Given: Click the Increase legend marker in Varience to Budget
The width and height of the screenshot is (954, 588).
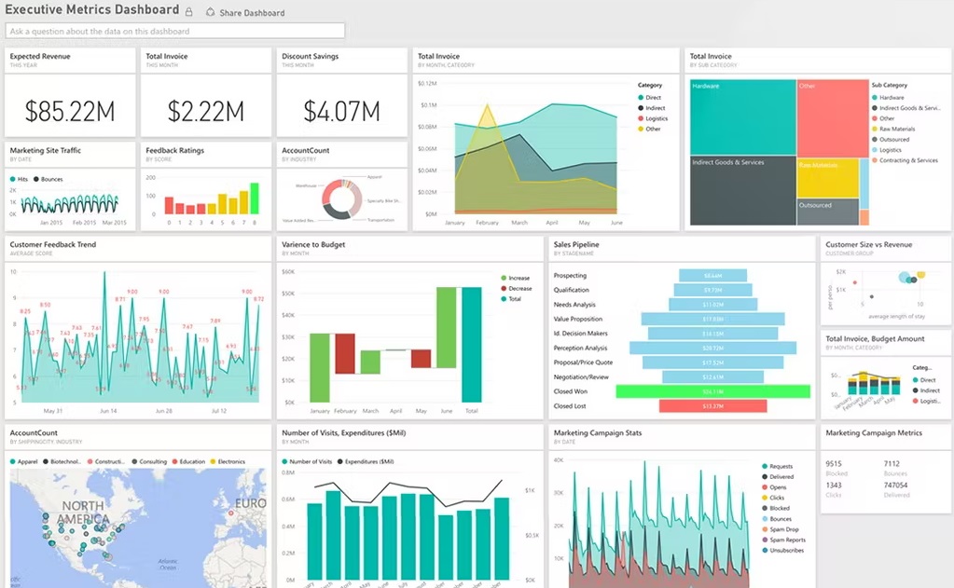Looking at the screenshot, I should pos(504,278).
